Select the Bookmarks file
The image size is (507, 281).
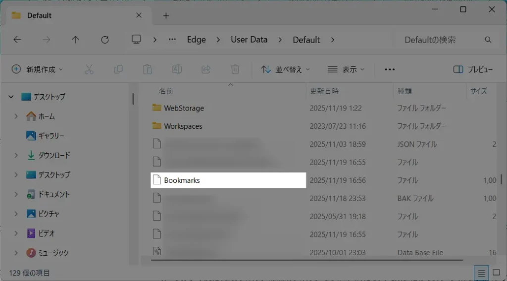tap(182, 180)
